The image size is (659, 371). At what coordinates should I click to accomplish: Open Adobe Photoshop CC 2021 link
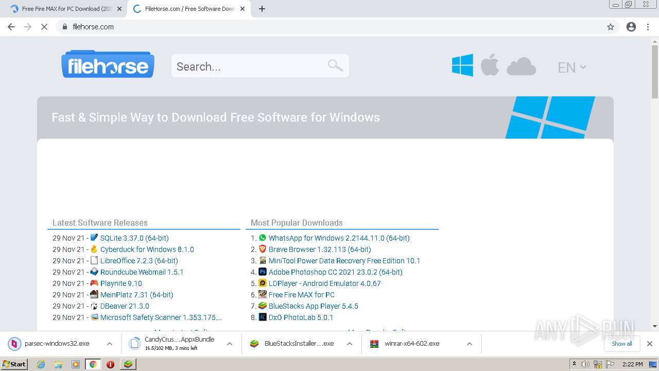tap(336, 272)
